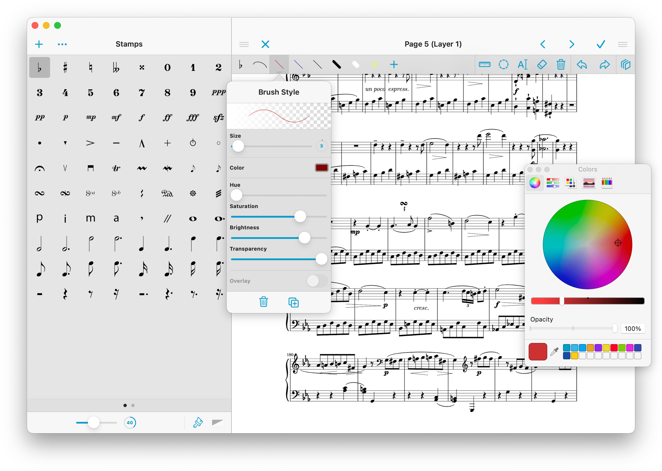Click the Hue slider knob
662x471 pixels.
click(x=236, y=195)
